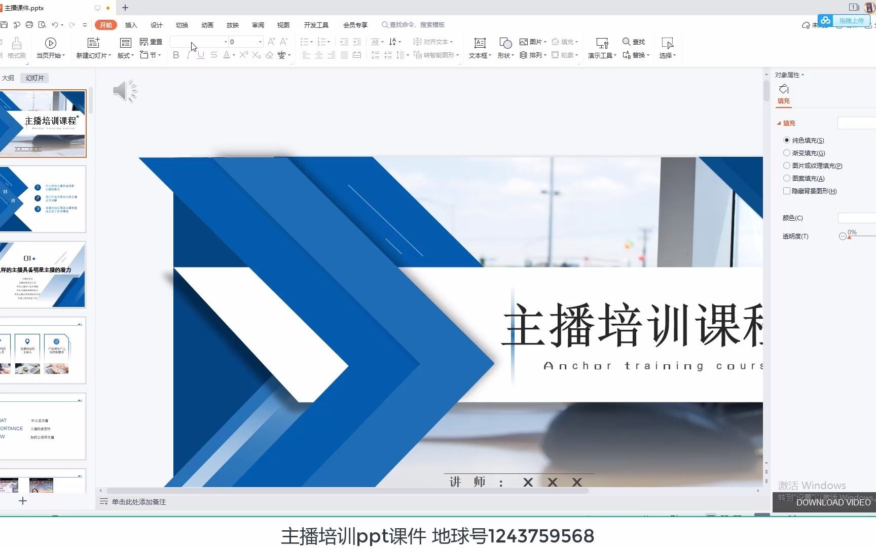
Task: Open the Insert (插入) ribbon tab
Action: 131,25
